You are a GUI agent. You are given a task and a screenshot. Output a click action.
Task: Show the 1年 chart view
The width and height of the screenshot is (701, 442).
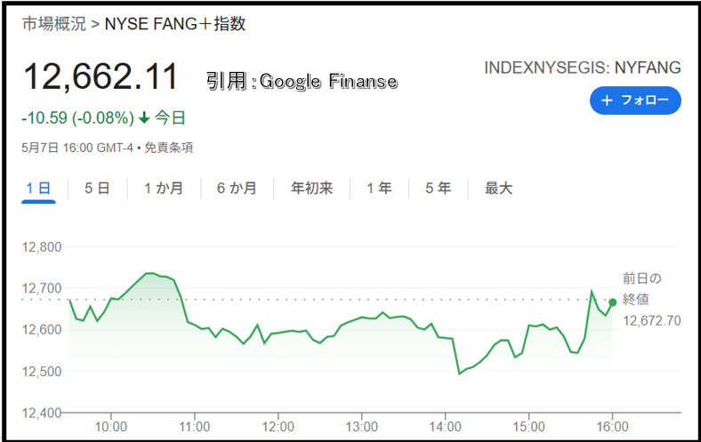tap(379, 189)
